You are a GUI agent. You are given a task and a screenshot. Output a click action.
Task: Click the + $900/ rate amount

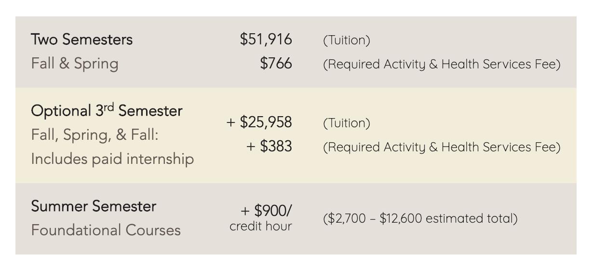pyautogui.click(x=268, y=212)
